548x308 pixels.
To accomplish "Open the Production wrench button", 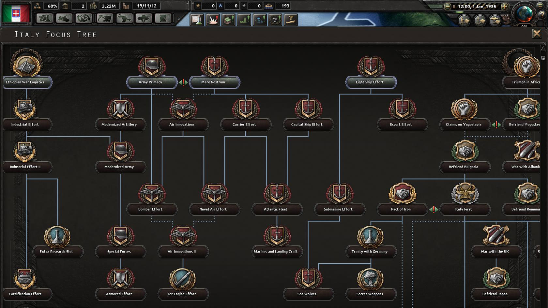I will 124,18.
